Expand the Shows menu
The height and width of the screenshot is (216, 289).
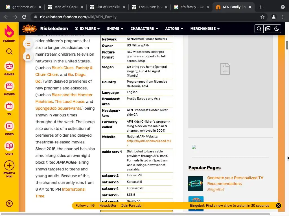(x=115, y=29)
